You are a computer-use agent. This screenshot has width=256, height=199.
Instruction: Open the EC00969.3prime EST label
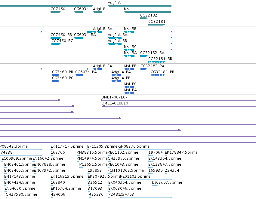tap(17, 158)
